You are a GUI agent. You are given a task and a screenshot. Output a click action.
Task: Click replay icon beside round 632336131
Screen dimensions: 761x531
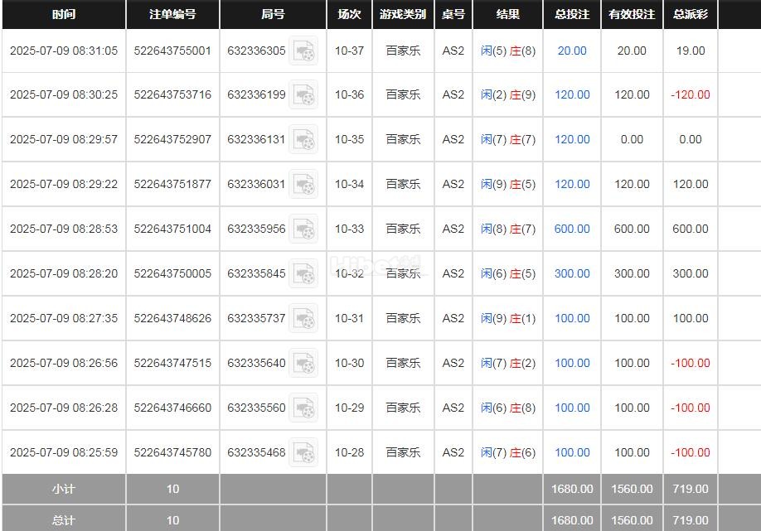(x=303, y=140)
